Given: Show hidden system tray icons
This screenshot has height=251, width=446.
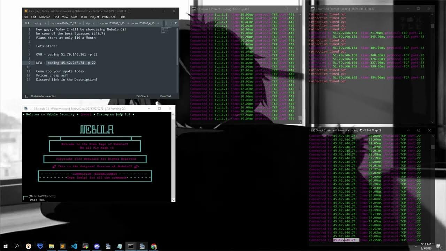Looking at the screenshot, I should pos(416,246).
